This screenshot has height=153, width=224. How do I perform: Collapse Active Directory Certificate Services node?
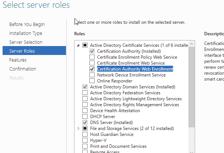click(x=78, y=45)
